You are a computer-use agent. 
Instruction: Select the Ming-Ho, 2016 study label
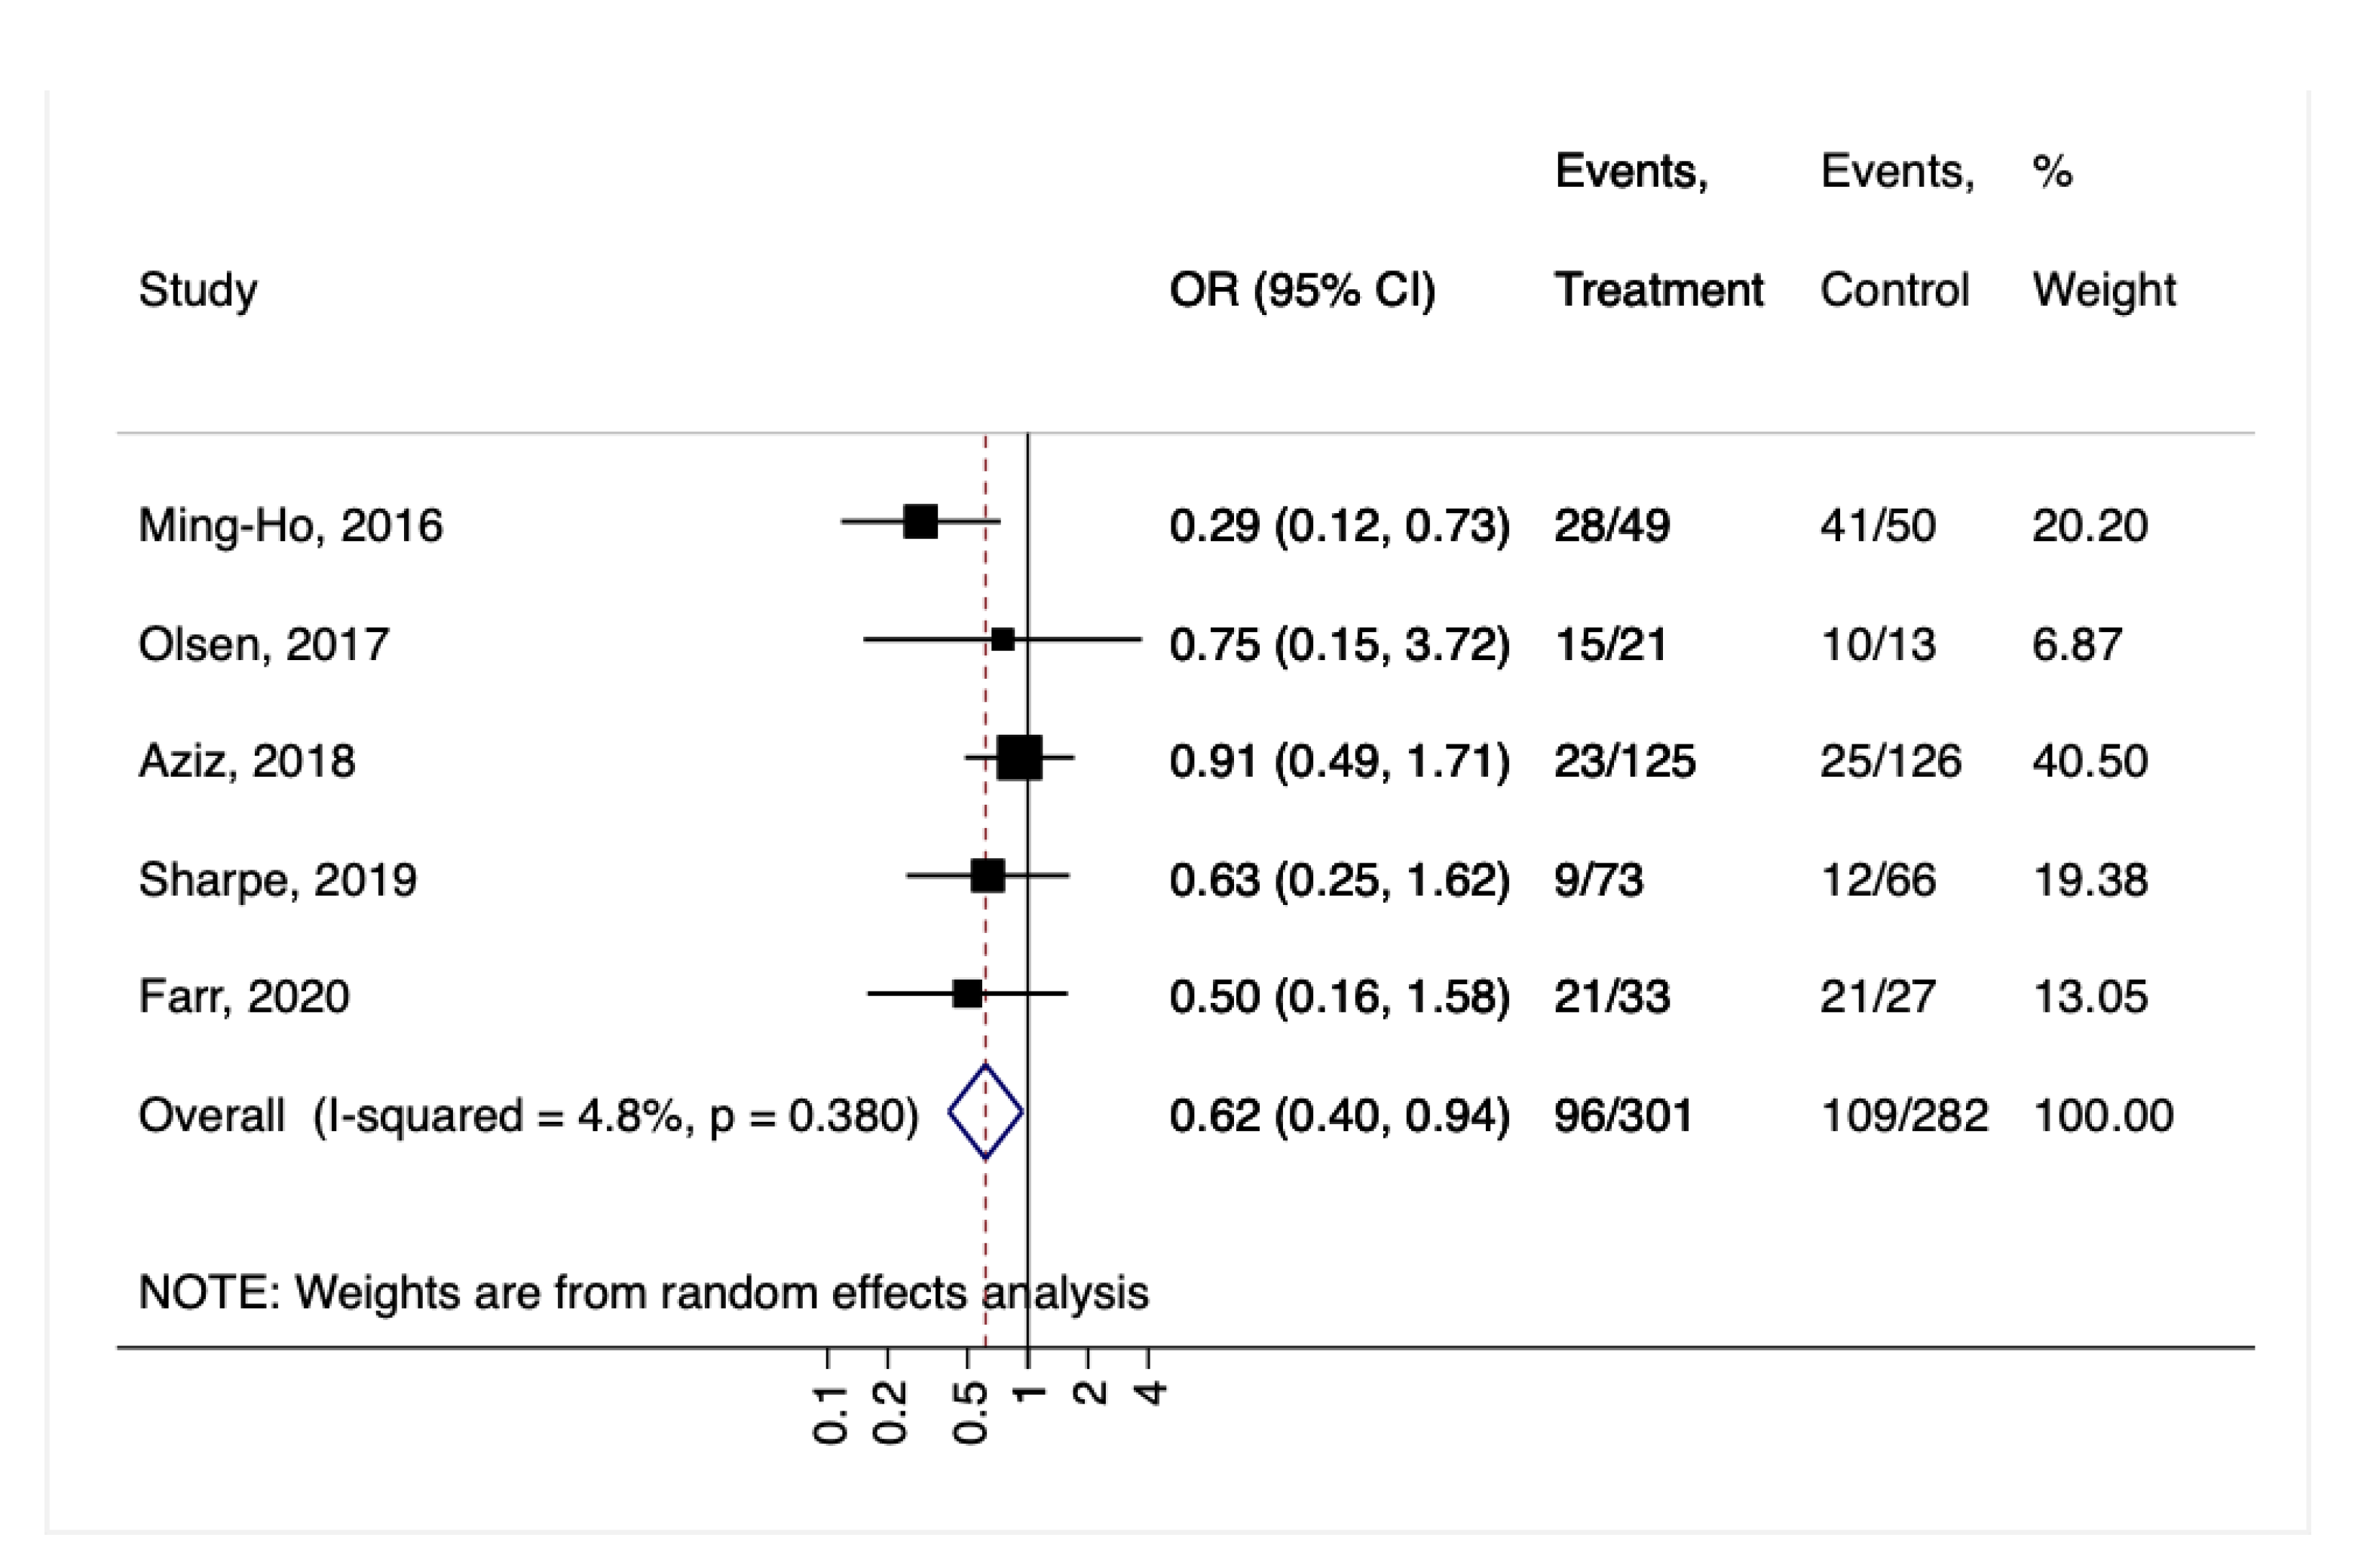(290, 525)
